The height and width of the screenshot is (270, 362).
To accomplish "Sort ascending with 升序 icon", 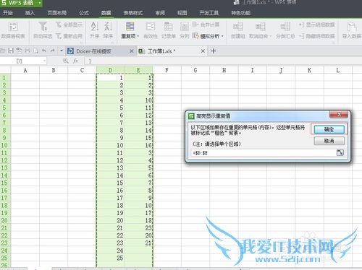I will click(x=95, y=27).
